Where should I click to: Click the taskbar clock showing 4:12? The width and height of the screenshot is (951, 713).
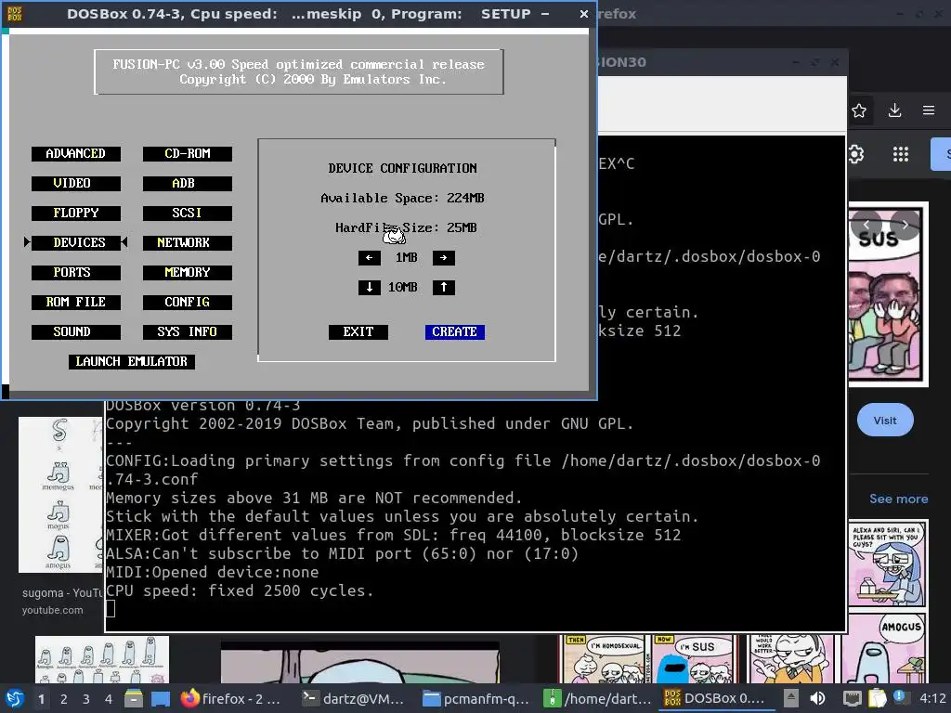(932, 698)
